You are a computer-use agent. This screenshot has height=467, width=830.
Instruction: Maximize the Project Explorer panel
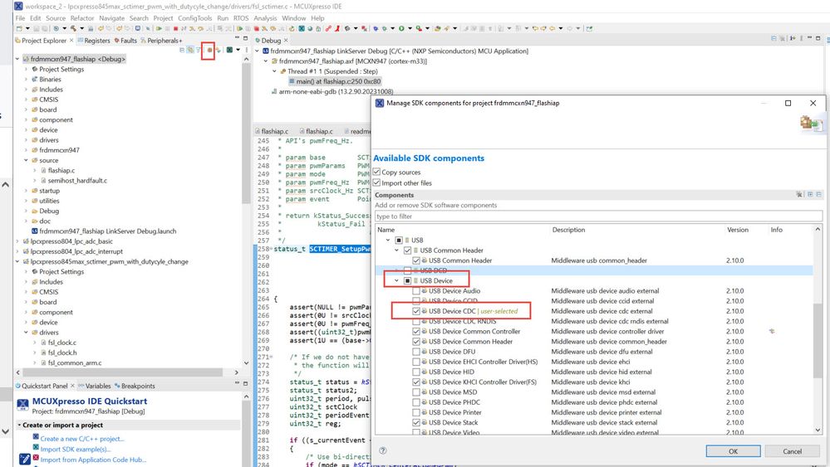point(246,38)
